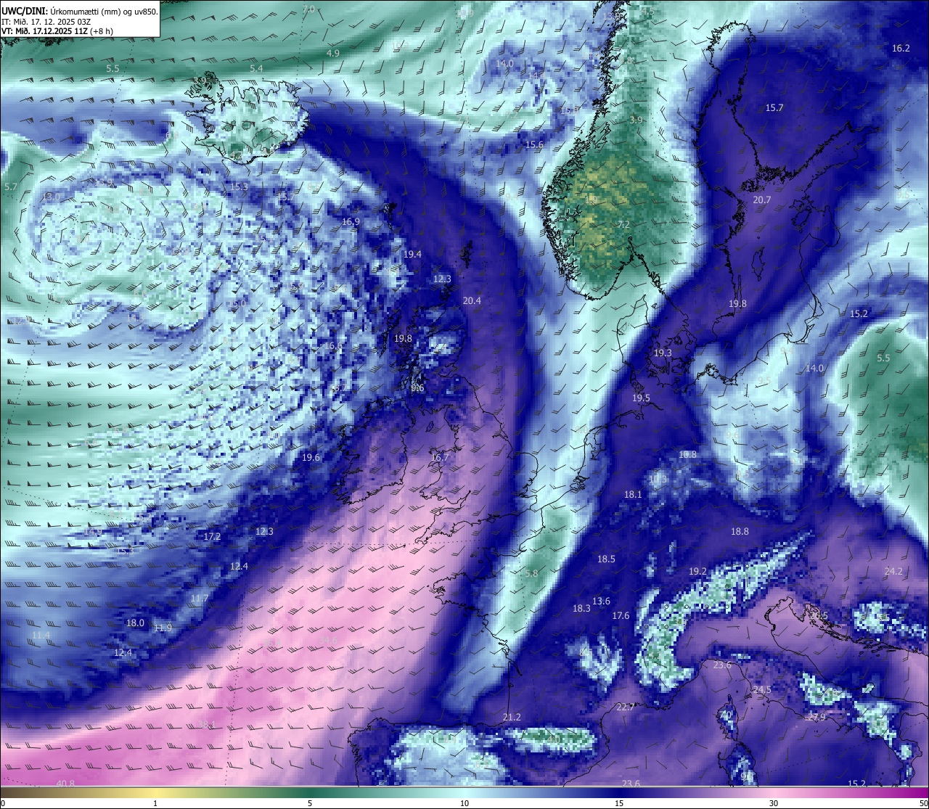Viewport: 929px width, 809px height.
Task: Click the map value 18.8
Action: 740,531
